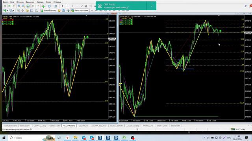Switch to the GBPUSD,Daily chart tab
The width and height of the screenshot is (252, 141).
pyautogui.click(x=40, y=126)
